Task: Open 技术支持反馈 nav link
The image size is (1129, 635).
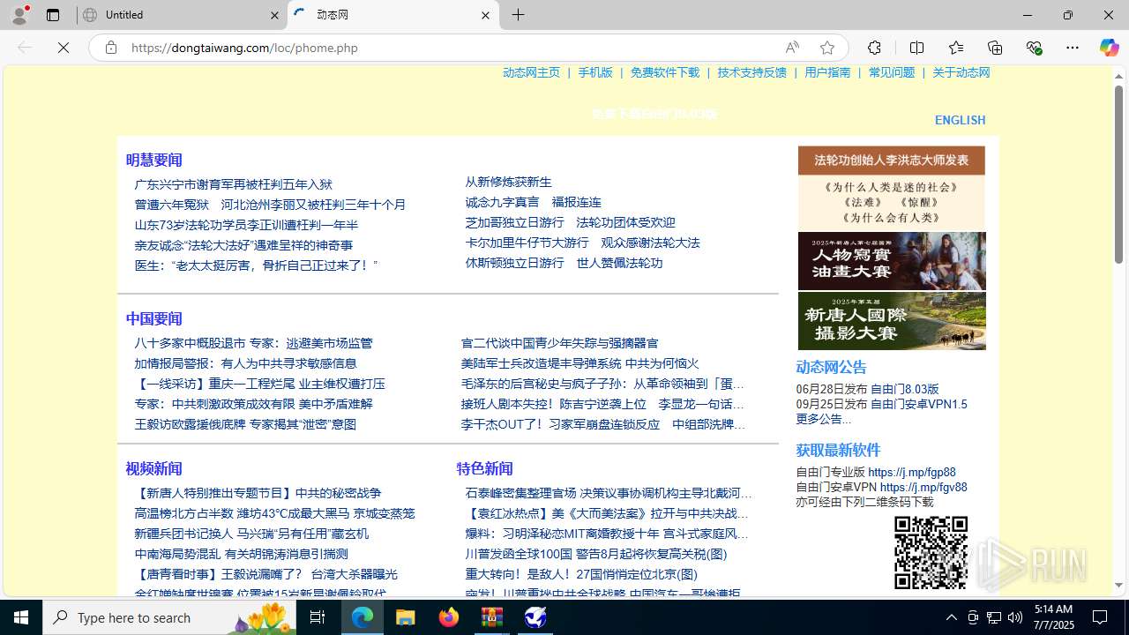Action: click(x=751, y=72)
